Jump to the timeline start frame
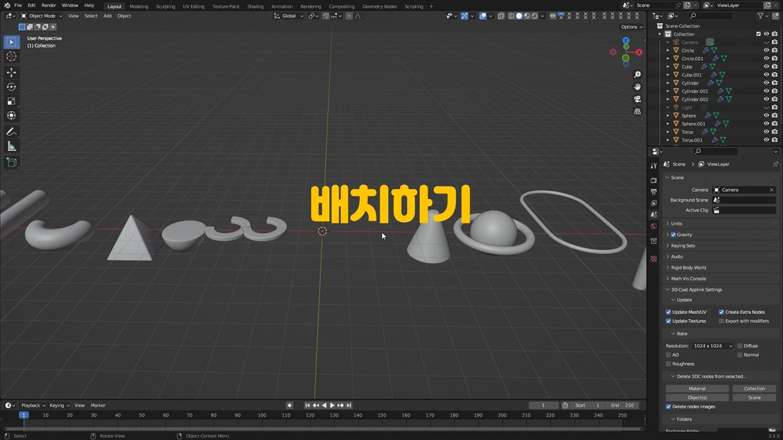The height and width of the screenshot is (440, 783). [x=307, y=405]
